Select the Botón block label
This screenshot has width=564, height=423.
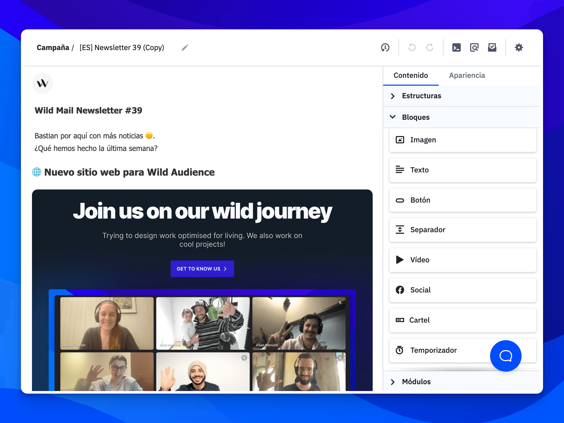(x=420, y=200)
